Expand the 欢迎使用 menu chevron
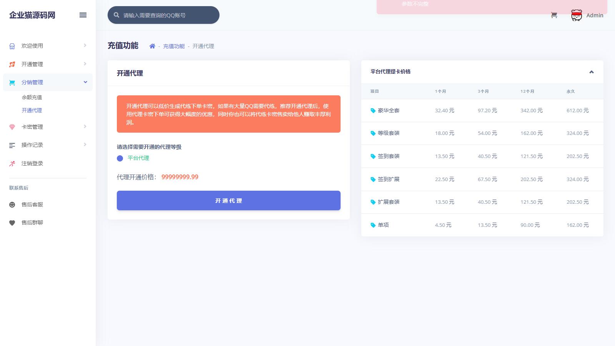Screen dimensions: 615x346 pos(85,45)
